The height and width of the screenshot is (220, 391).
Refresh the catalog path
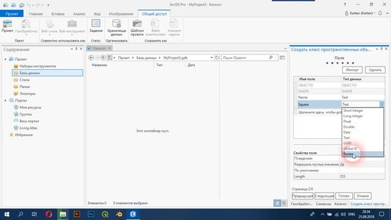217,57
